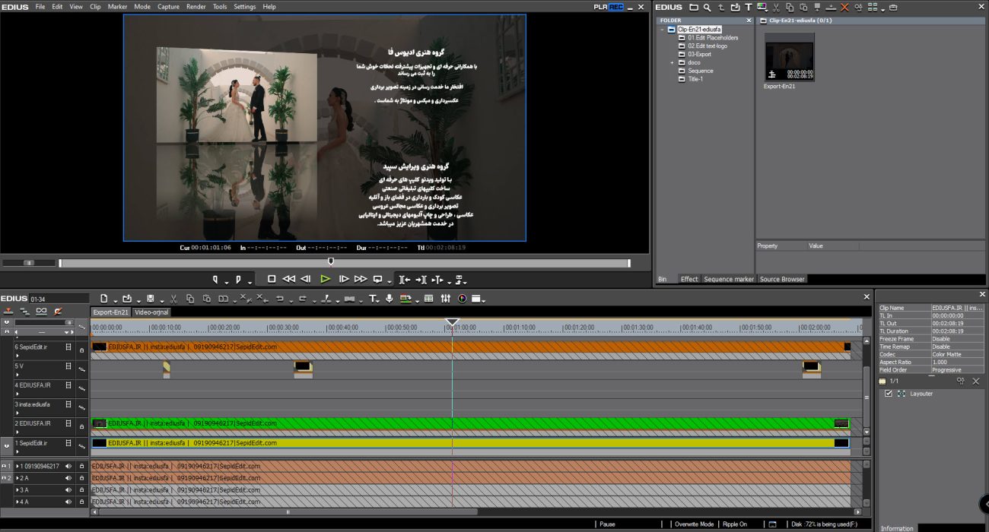
Task: Step to the previous frame
Action: (x=306, y=279)
